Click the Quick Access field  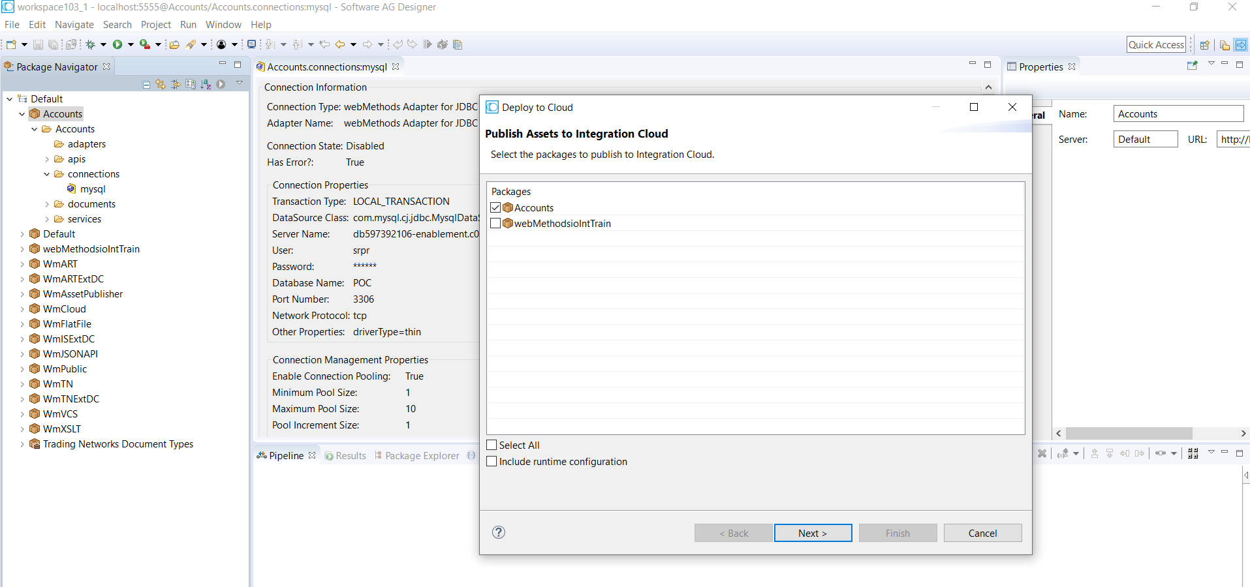click(x=1156, y=44)
